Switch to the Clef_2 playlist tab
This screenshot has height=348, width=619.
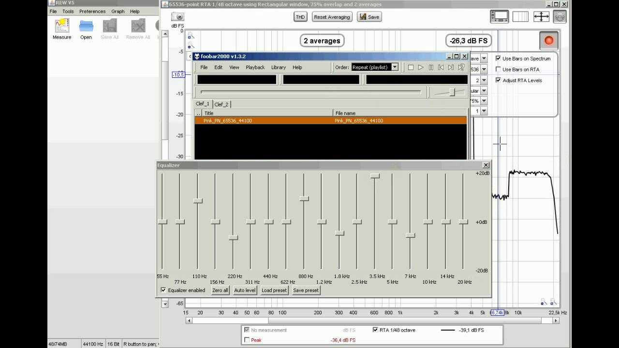pyautogui.click(x=221, y=104)
